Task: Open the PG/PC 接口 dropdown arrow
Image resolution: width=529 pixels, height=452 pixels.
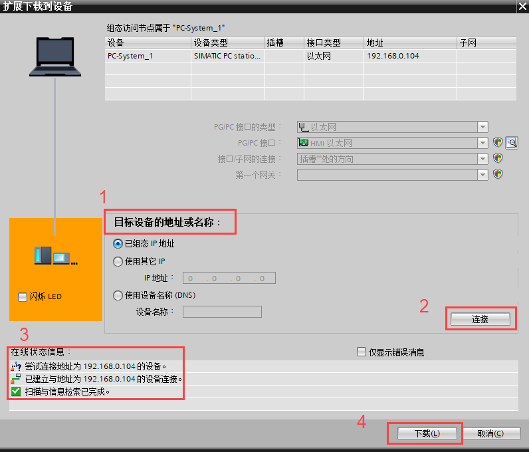Action: click(482, 143)
